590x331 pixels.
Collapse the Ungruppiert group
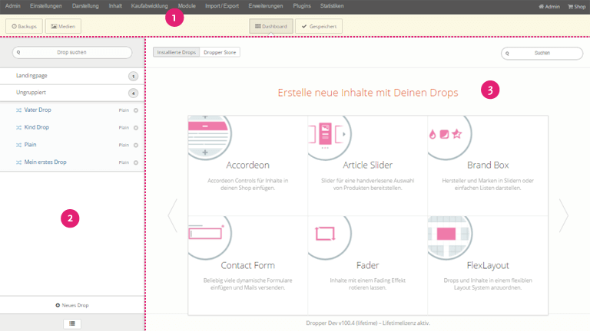(73, 92)
